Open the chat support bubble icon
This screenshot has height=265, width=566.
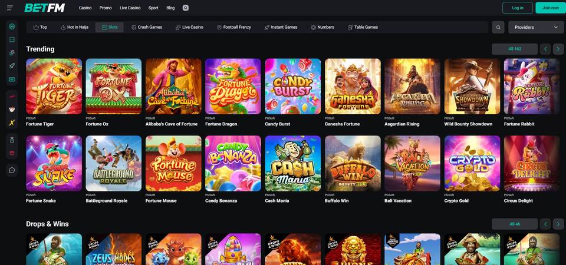point(12,170)
